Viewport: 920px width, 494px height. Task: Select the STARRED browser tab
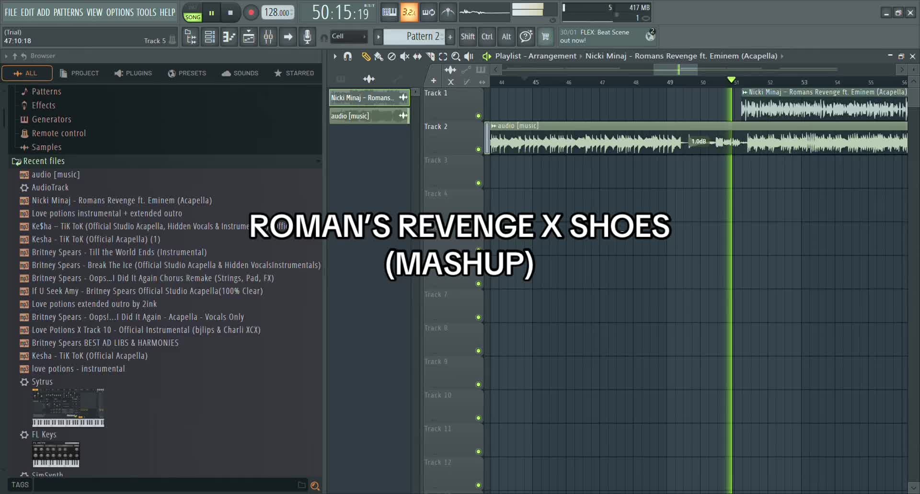pos(294,73)
